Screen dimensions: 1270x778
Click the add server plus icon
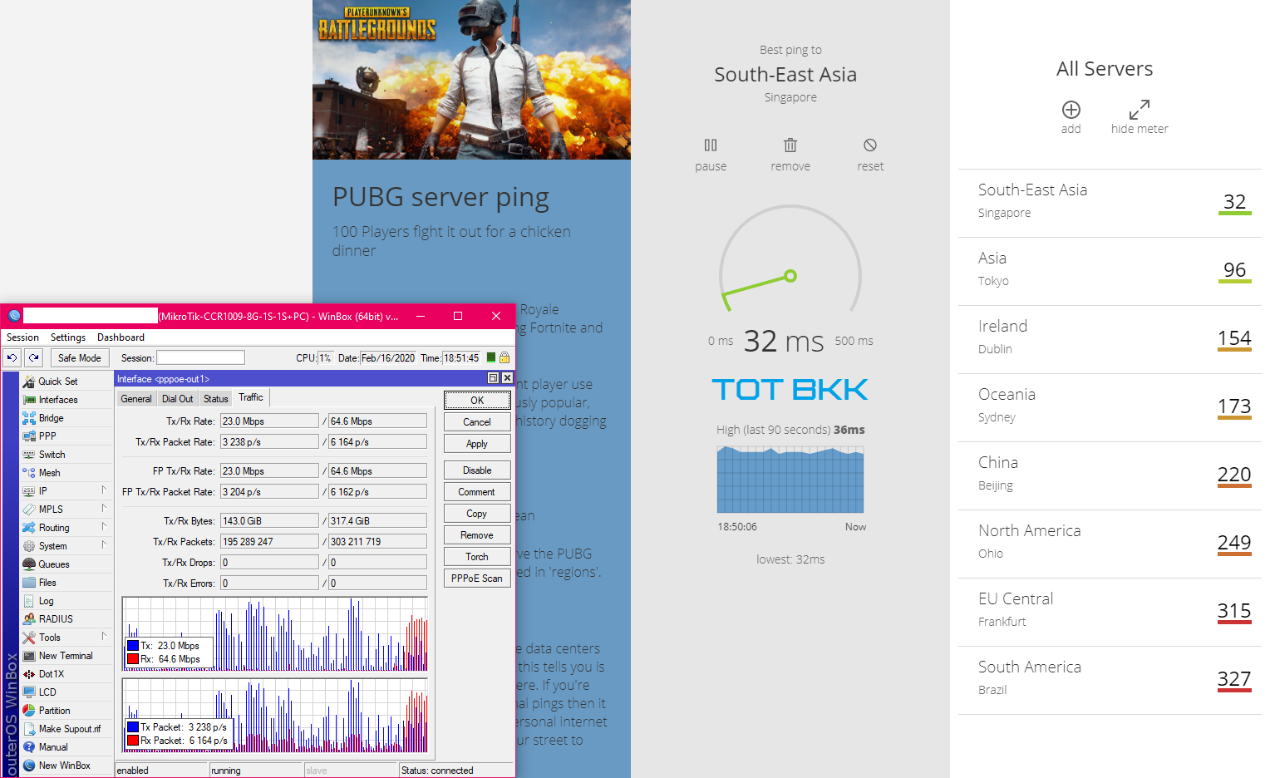1071,110
